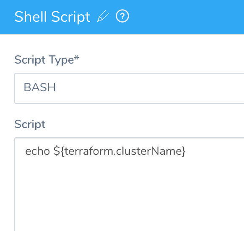Image resolution: width=244 pixels, height=231 pixels.
Task: Click empty area below the echo line
Action: (129, 194)
